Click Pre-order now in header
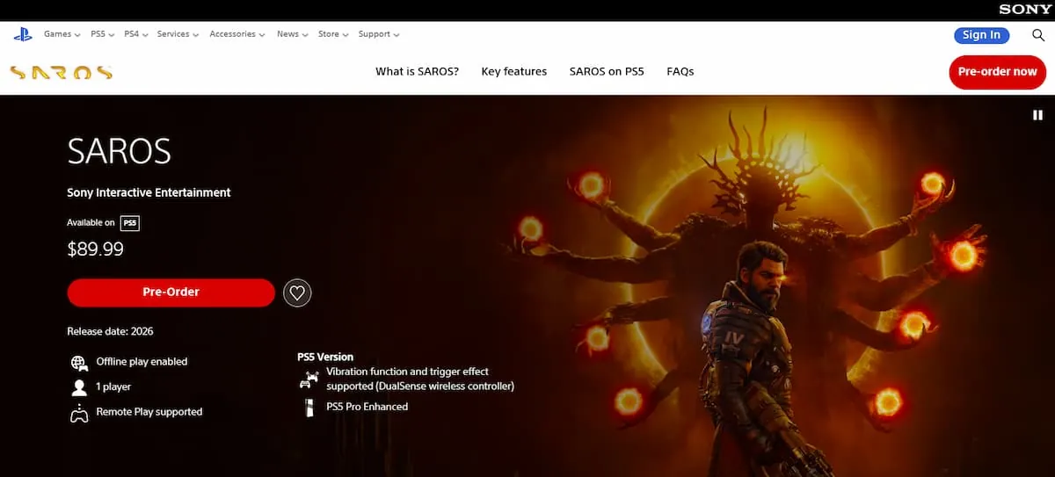This screenshot has width=1055, height=477. click(x=998, y=72)
